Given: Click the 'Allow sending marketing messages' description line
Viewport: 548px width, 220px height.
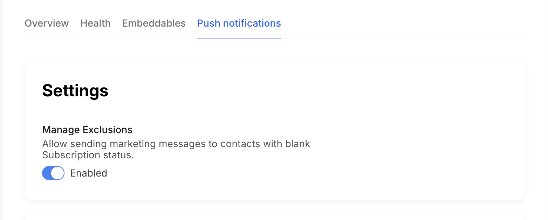Looking at the screenshot, I should [176, 144].
